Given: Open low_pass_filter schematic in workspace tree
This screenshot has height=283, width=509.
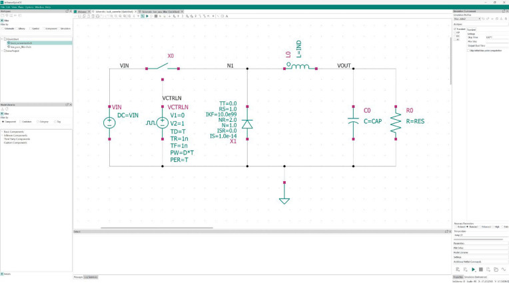Looking at the screenshot, I should coord(21,47).
